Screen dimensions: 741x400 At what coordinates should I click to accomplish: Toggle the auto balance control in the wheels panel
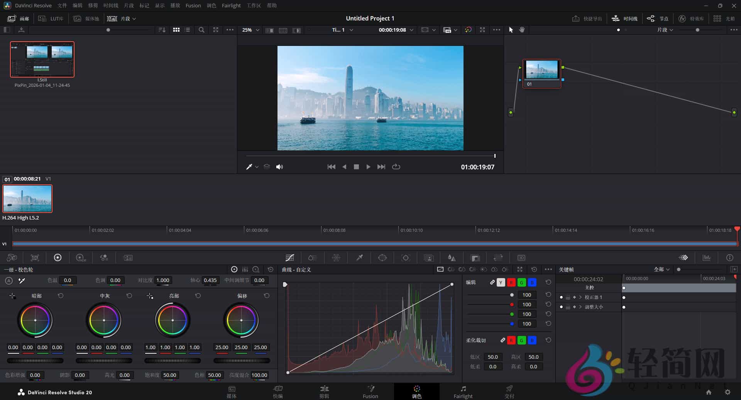8,280
